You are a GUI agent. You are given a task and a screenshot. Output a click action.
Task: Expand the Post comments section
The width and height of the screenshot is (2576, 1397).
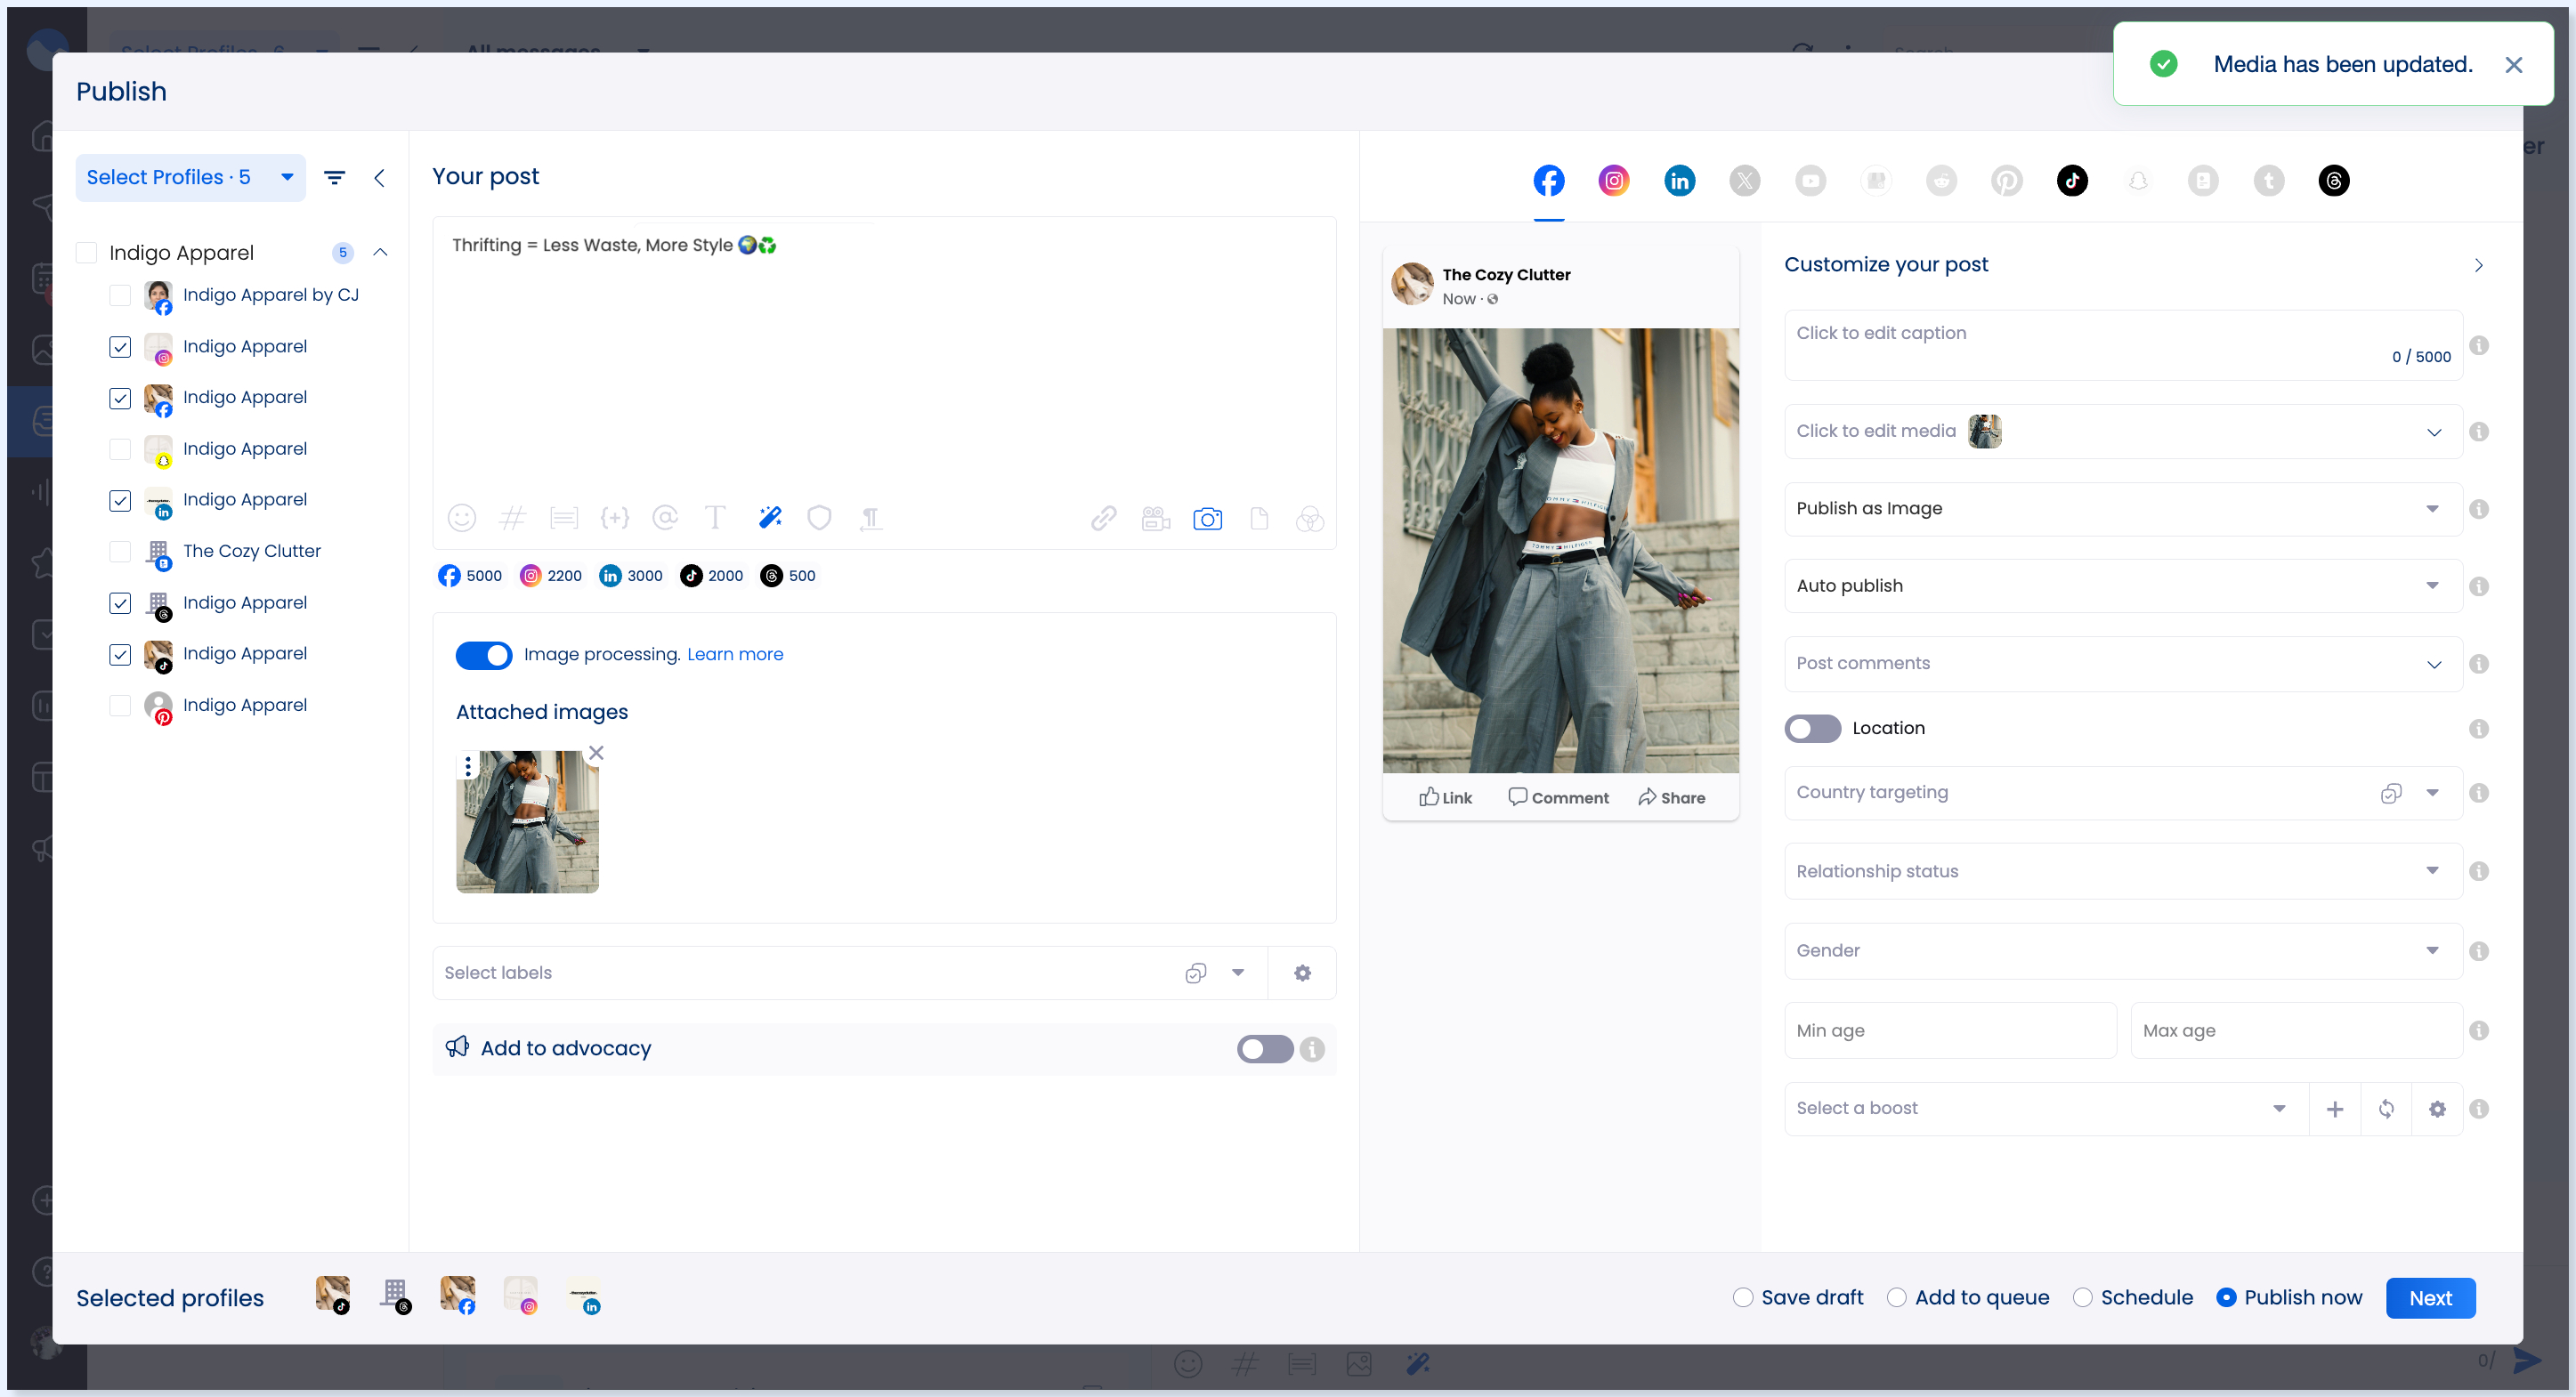(2123, 664)
